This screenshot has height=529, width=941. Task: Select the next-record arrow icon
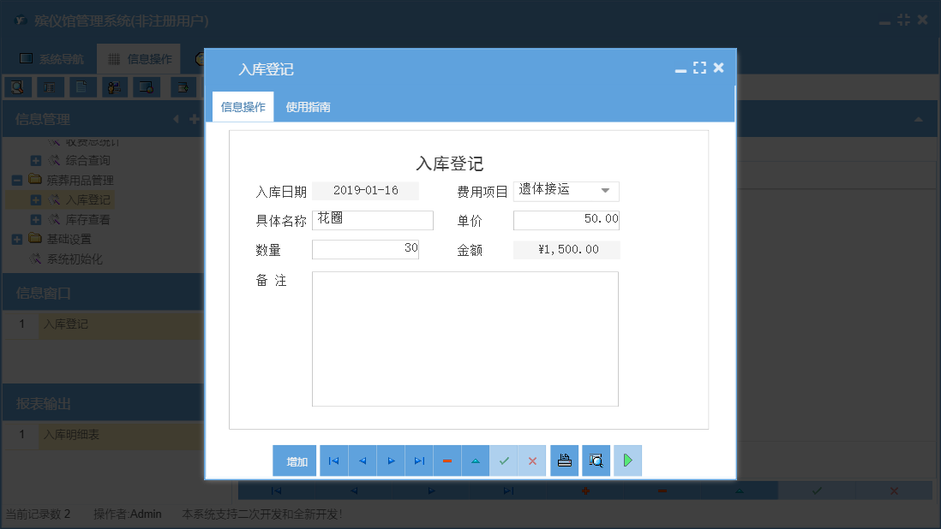click(x=391, y=461)
